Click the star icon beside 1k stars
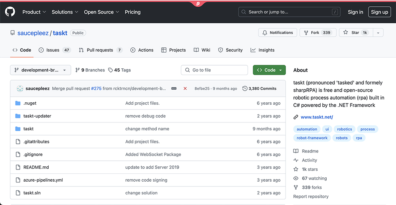 296,169
